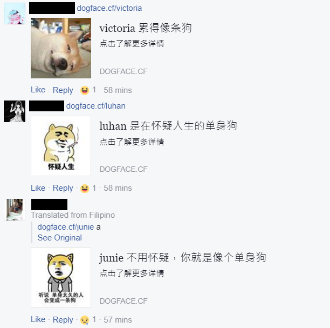Image resolution: width=330 pixels, height=328 pixels.
Task: Open the doge in tie meme thumbnail
Action: pyautogui.click(x=61, y=278)
